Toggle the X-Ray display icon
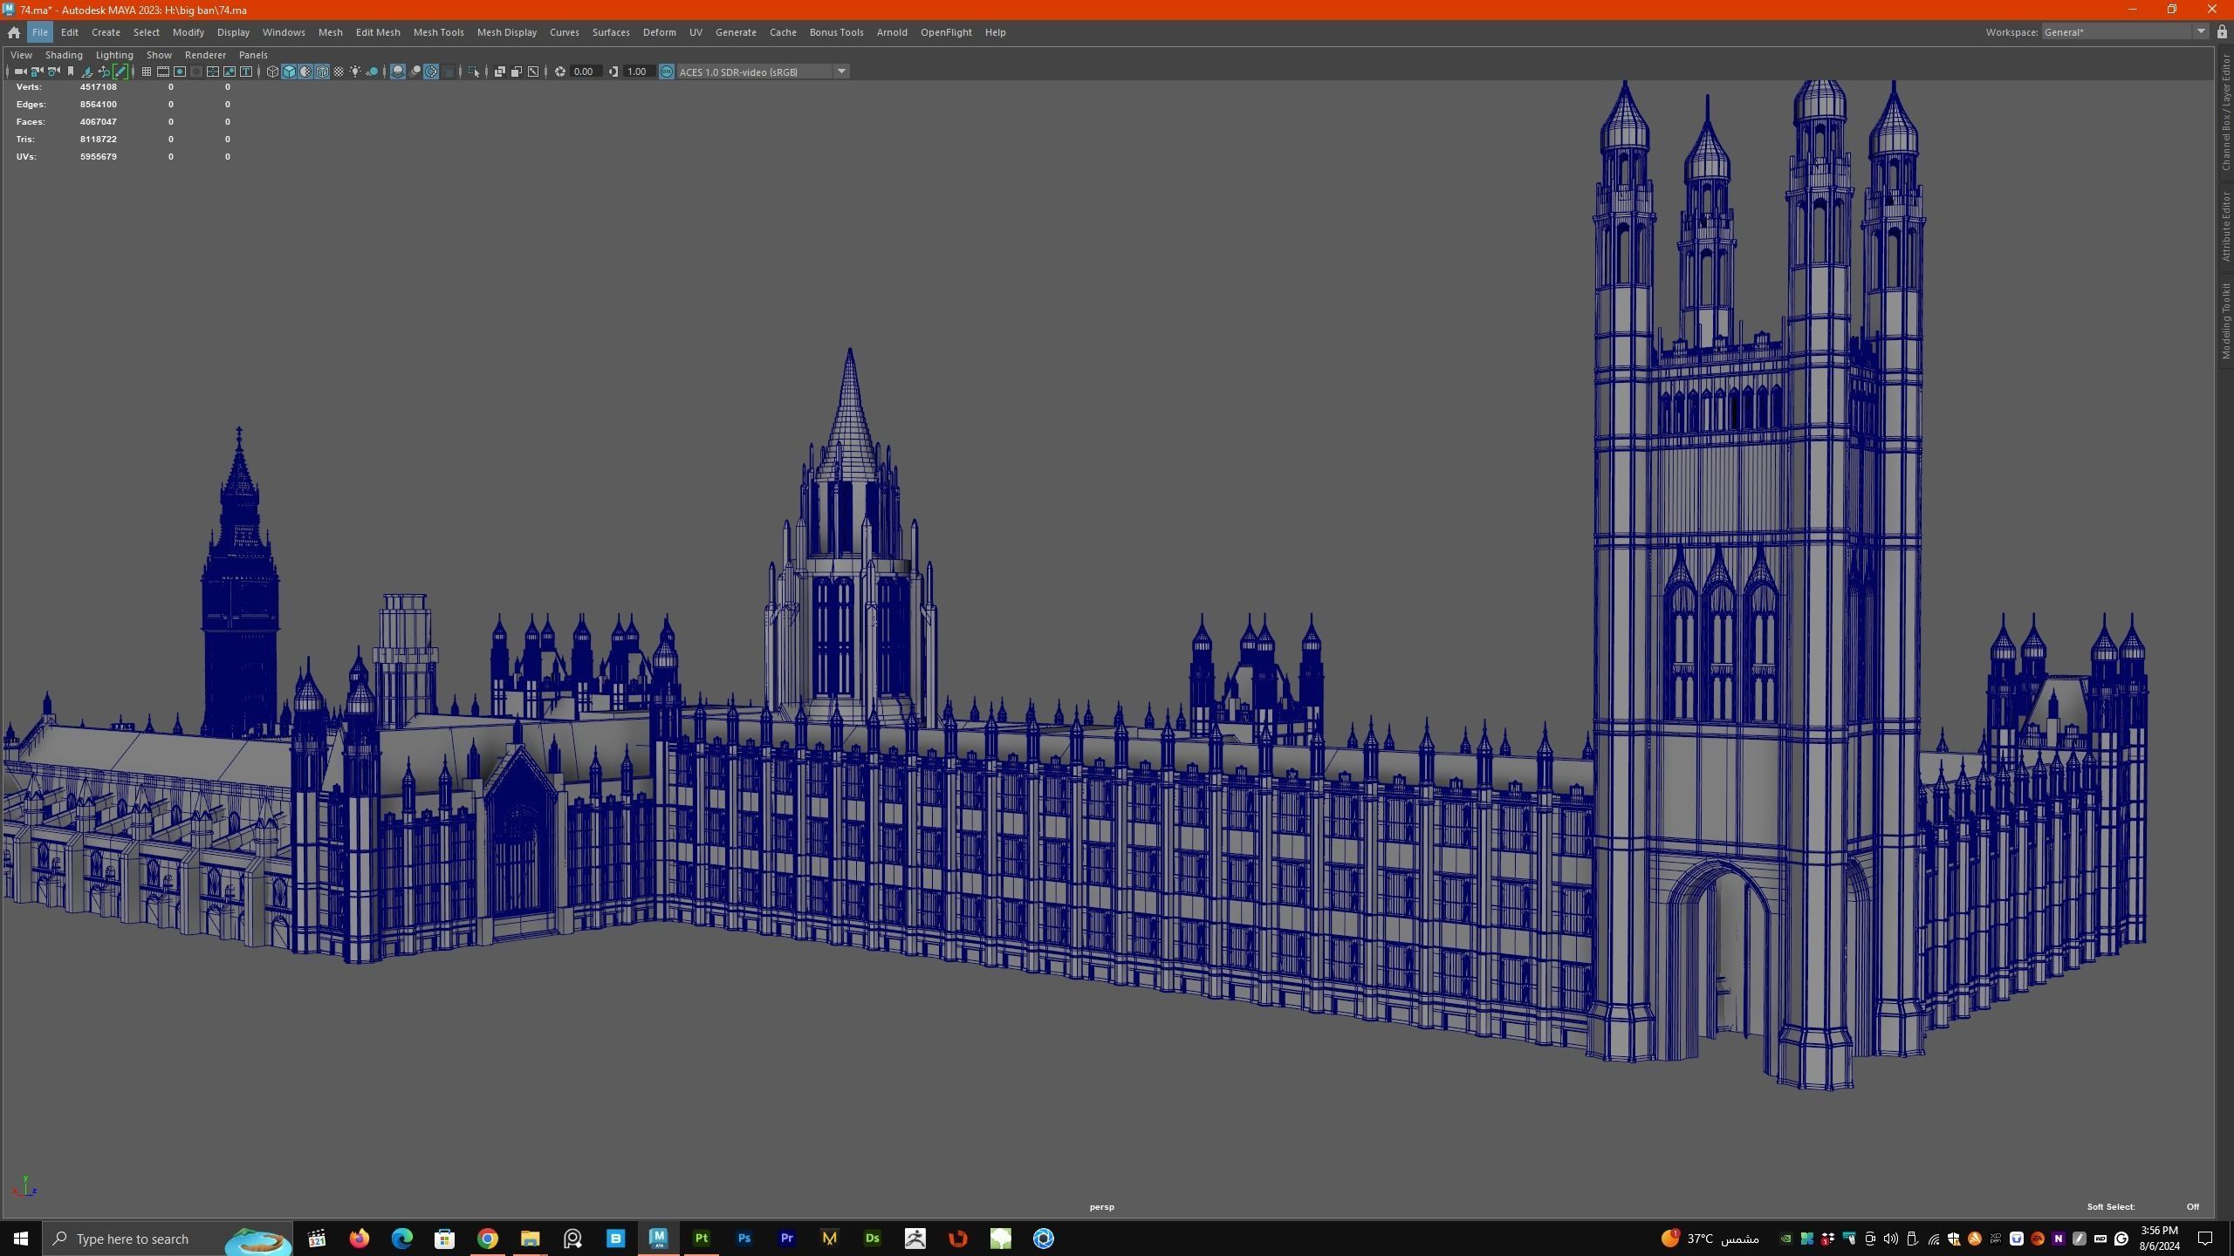The width and height of the screenshot is (2234, 1256). tap(500, 72)
